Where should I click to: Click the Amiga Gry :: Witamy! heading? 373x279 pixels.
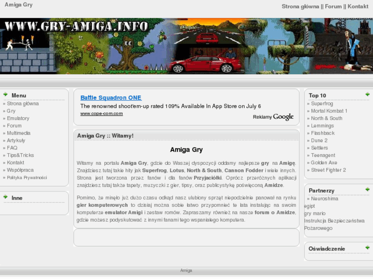tap(105, 136)
